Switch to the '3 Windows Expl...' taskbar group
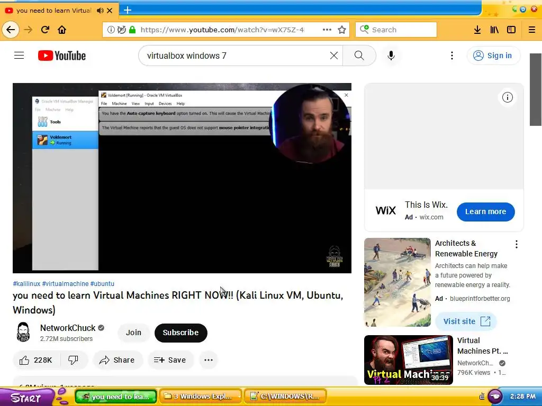542x406 pixels. [202, 396]
